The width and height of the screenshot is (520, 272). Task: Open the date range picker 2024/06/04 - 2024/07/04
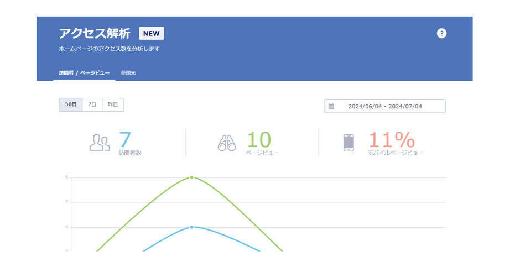click(x=385, y=106)
